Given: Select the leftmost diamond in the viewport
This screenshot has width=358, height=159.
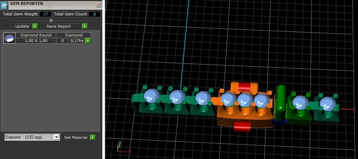Looking at the screenshot, I should (x=152, y=96).
